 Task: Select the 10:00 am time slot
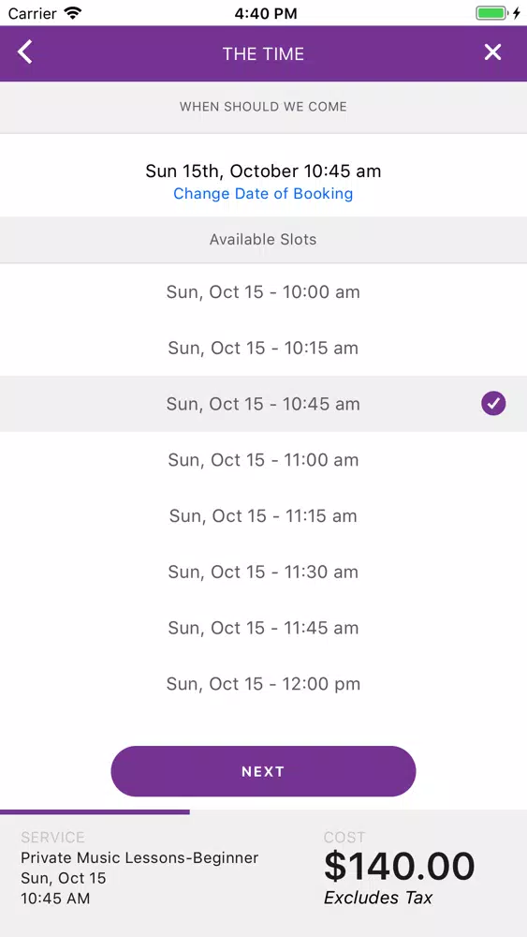[263, 292]
